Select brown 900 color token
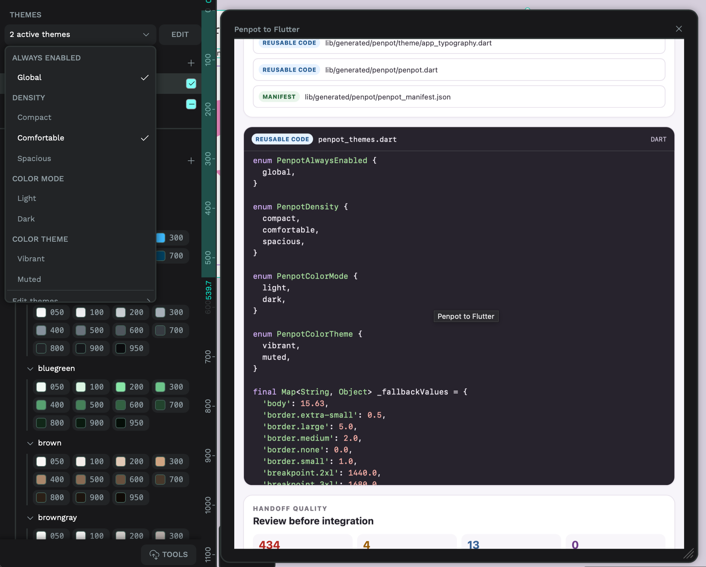 (90, 497)
